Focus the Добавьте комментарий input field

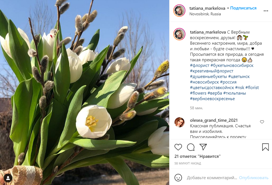coord(212,178)
